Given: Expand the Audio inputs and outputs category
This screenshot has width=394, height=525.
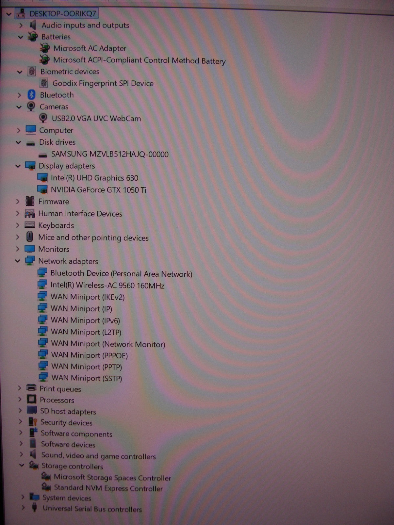Looking at the screenshot, I should [x=21, y=25].
